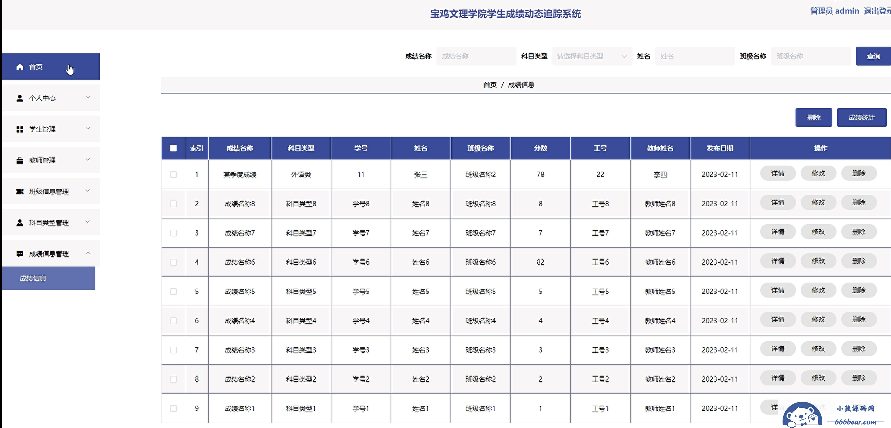Open the 教师管理 sidebar menu

tap(51, 160)
